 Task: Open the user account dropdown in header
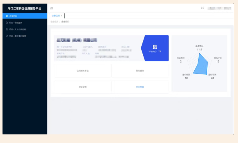pyautogui.click(x=219, y=8)
